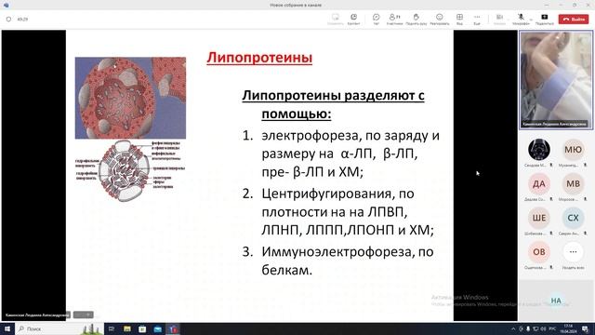Open Mail app from taskbar
The height and width of the screenshot is (335, 595).
tap(158, 328)
